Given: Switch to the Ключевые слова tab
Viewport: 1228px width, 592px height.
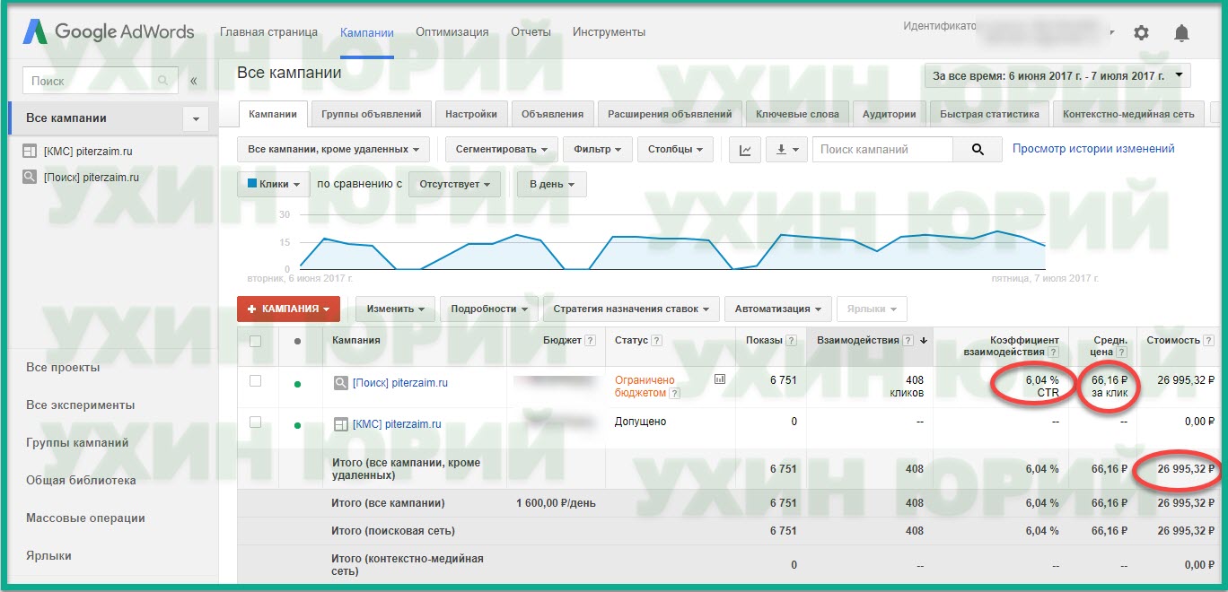Looking at the screenshot, I should point(796,114).
